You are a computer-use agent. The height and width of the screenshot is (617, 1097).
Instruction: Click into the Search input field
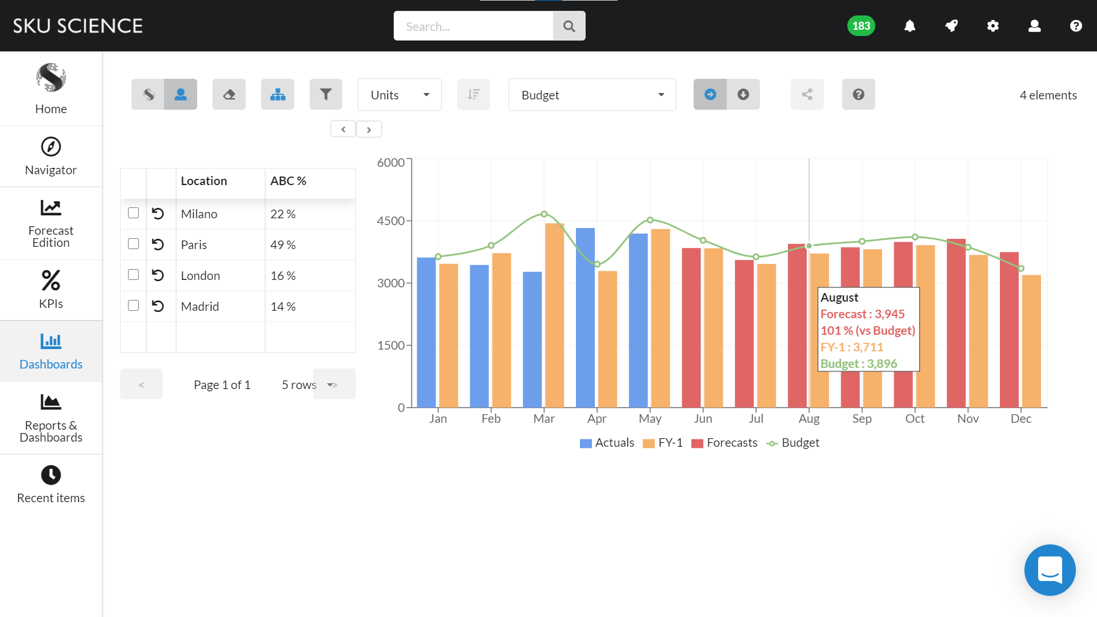click(473, 26)
